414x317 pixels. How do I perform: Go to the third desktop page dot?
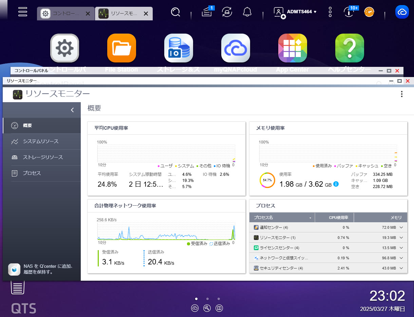pyautogui.click(x=219, y=299)
